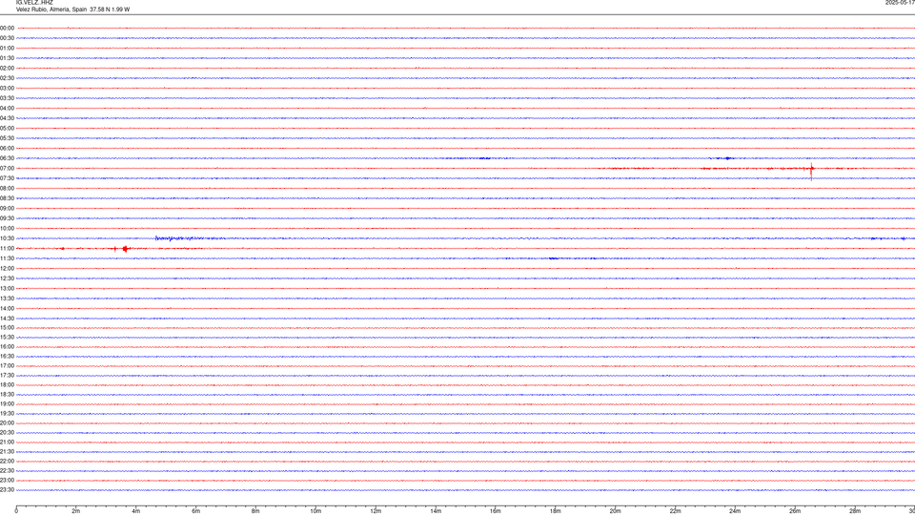Click the signal burst onset on the 10:30 trace
The height and width of the screenshot is (515, 915).
tap(156, 237)
